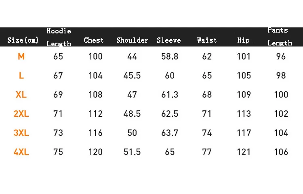
Task: Click the orange L size label
Action: pos(21,76)
